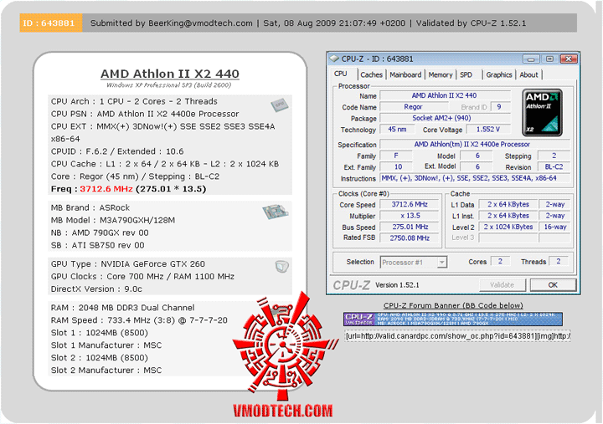Click the L1 Data value 2 x 64 KBytes

508,204
